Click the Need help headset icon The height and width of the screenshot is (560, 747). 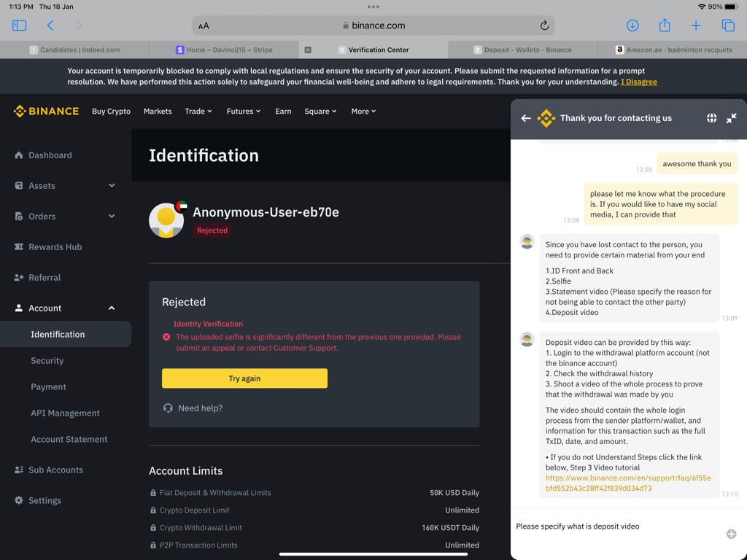(168, 408)
